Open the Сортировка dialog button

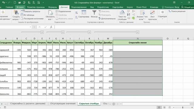coord(84,14)
